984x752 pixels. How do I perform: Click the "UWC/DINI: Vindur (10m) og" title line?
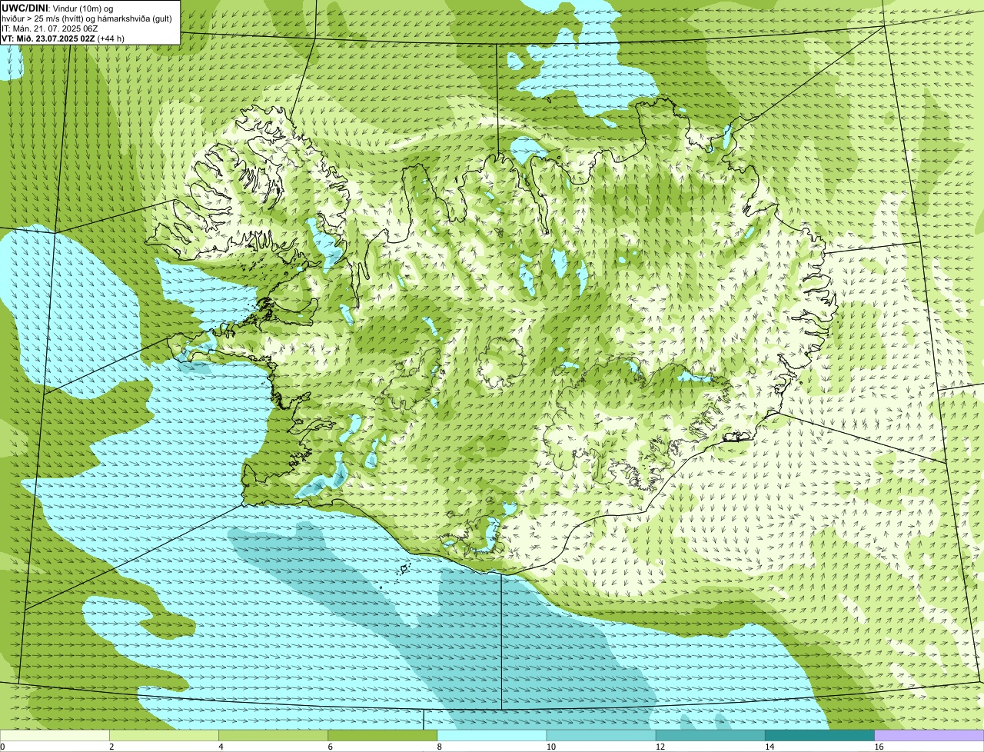click(58, 8)
